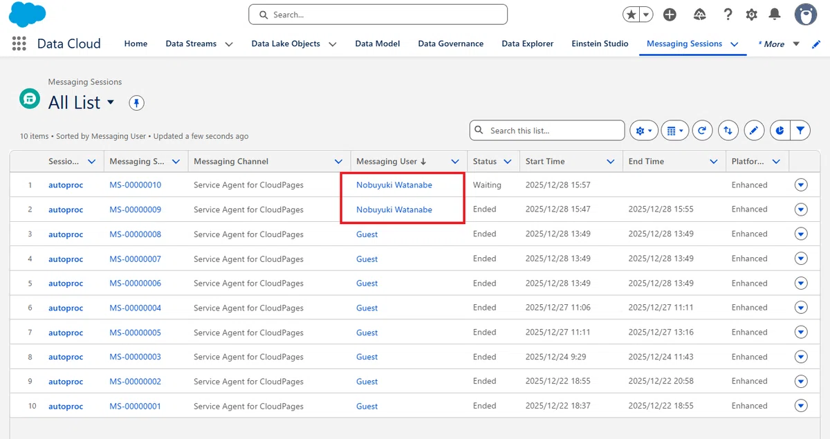Viewport: 830px width, 439px height.
Task: Open the Data Lake Objects tab
Action: (286, 44)
